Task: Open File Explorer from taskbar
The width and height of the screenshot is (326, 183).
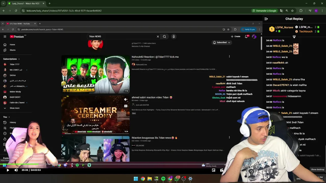Action: click(150, 179)
